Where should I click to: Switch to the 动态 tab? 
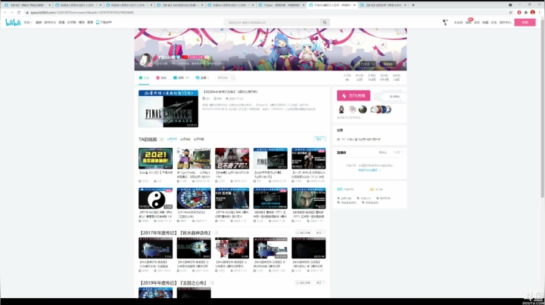click(x=161, y=78)
